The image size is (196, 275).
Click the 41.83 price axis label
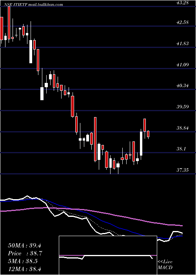pos(183,43)
